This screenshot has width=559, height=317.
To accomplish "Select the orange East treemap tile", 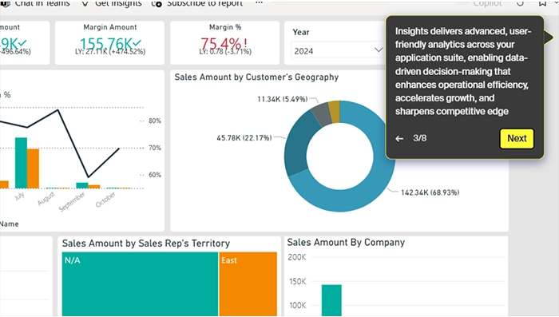I will pyautogui.click(x=248, y=283).
